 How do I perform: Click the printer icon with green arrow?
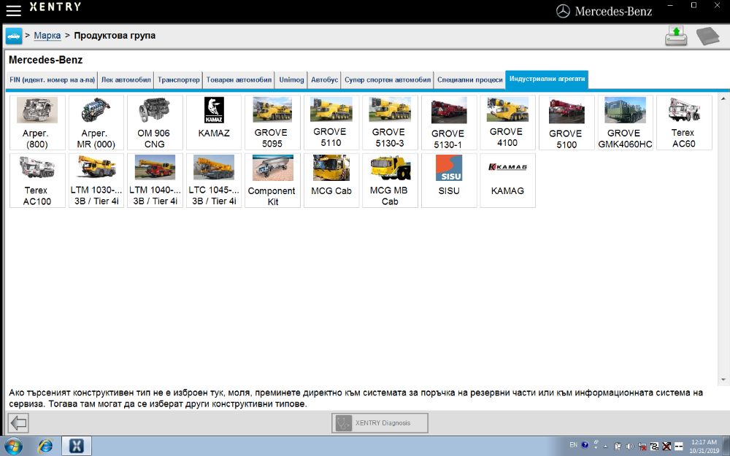(676, 36)
